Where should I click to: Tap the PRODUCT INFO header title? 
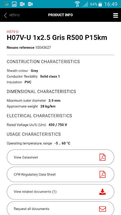point(61,15)
